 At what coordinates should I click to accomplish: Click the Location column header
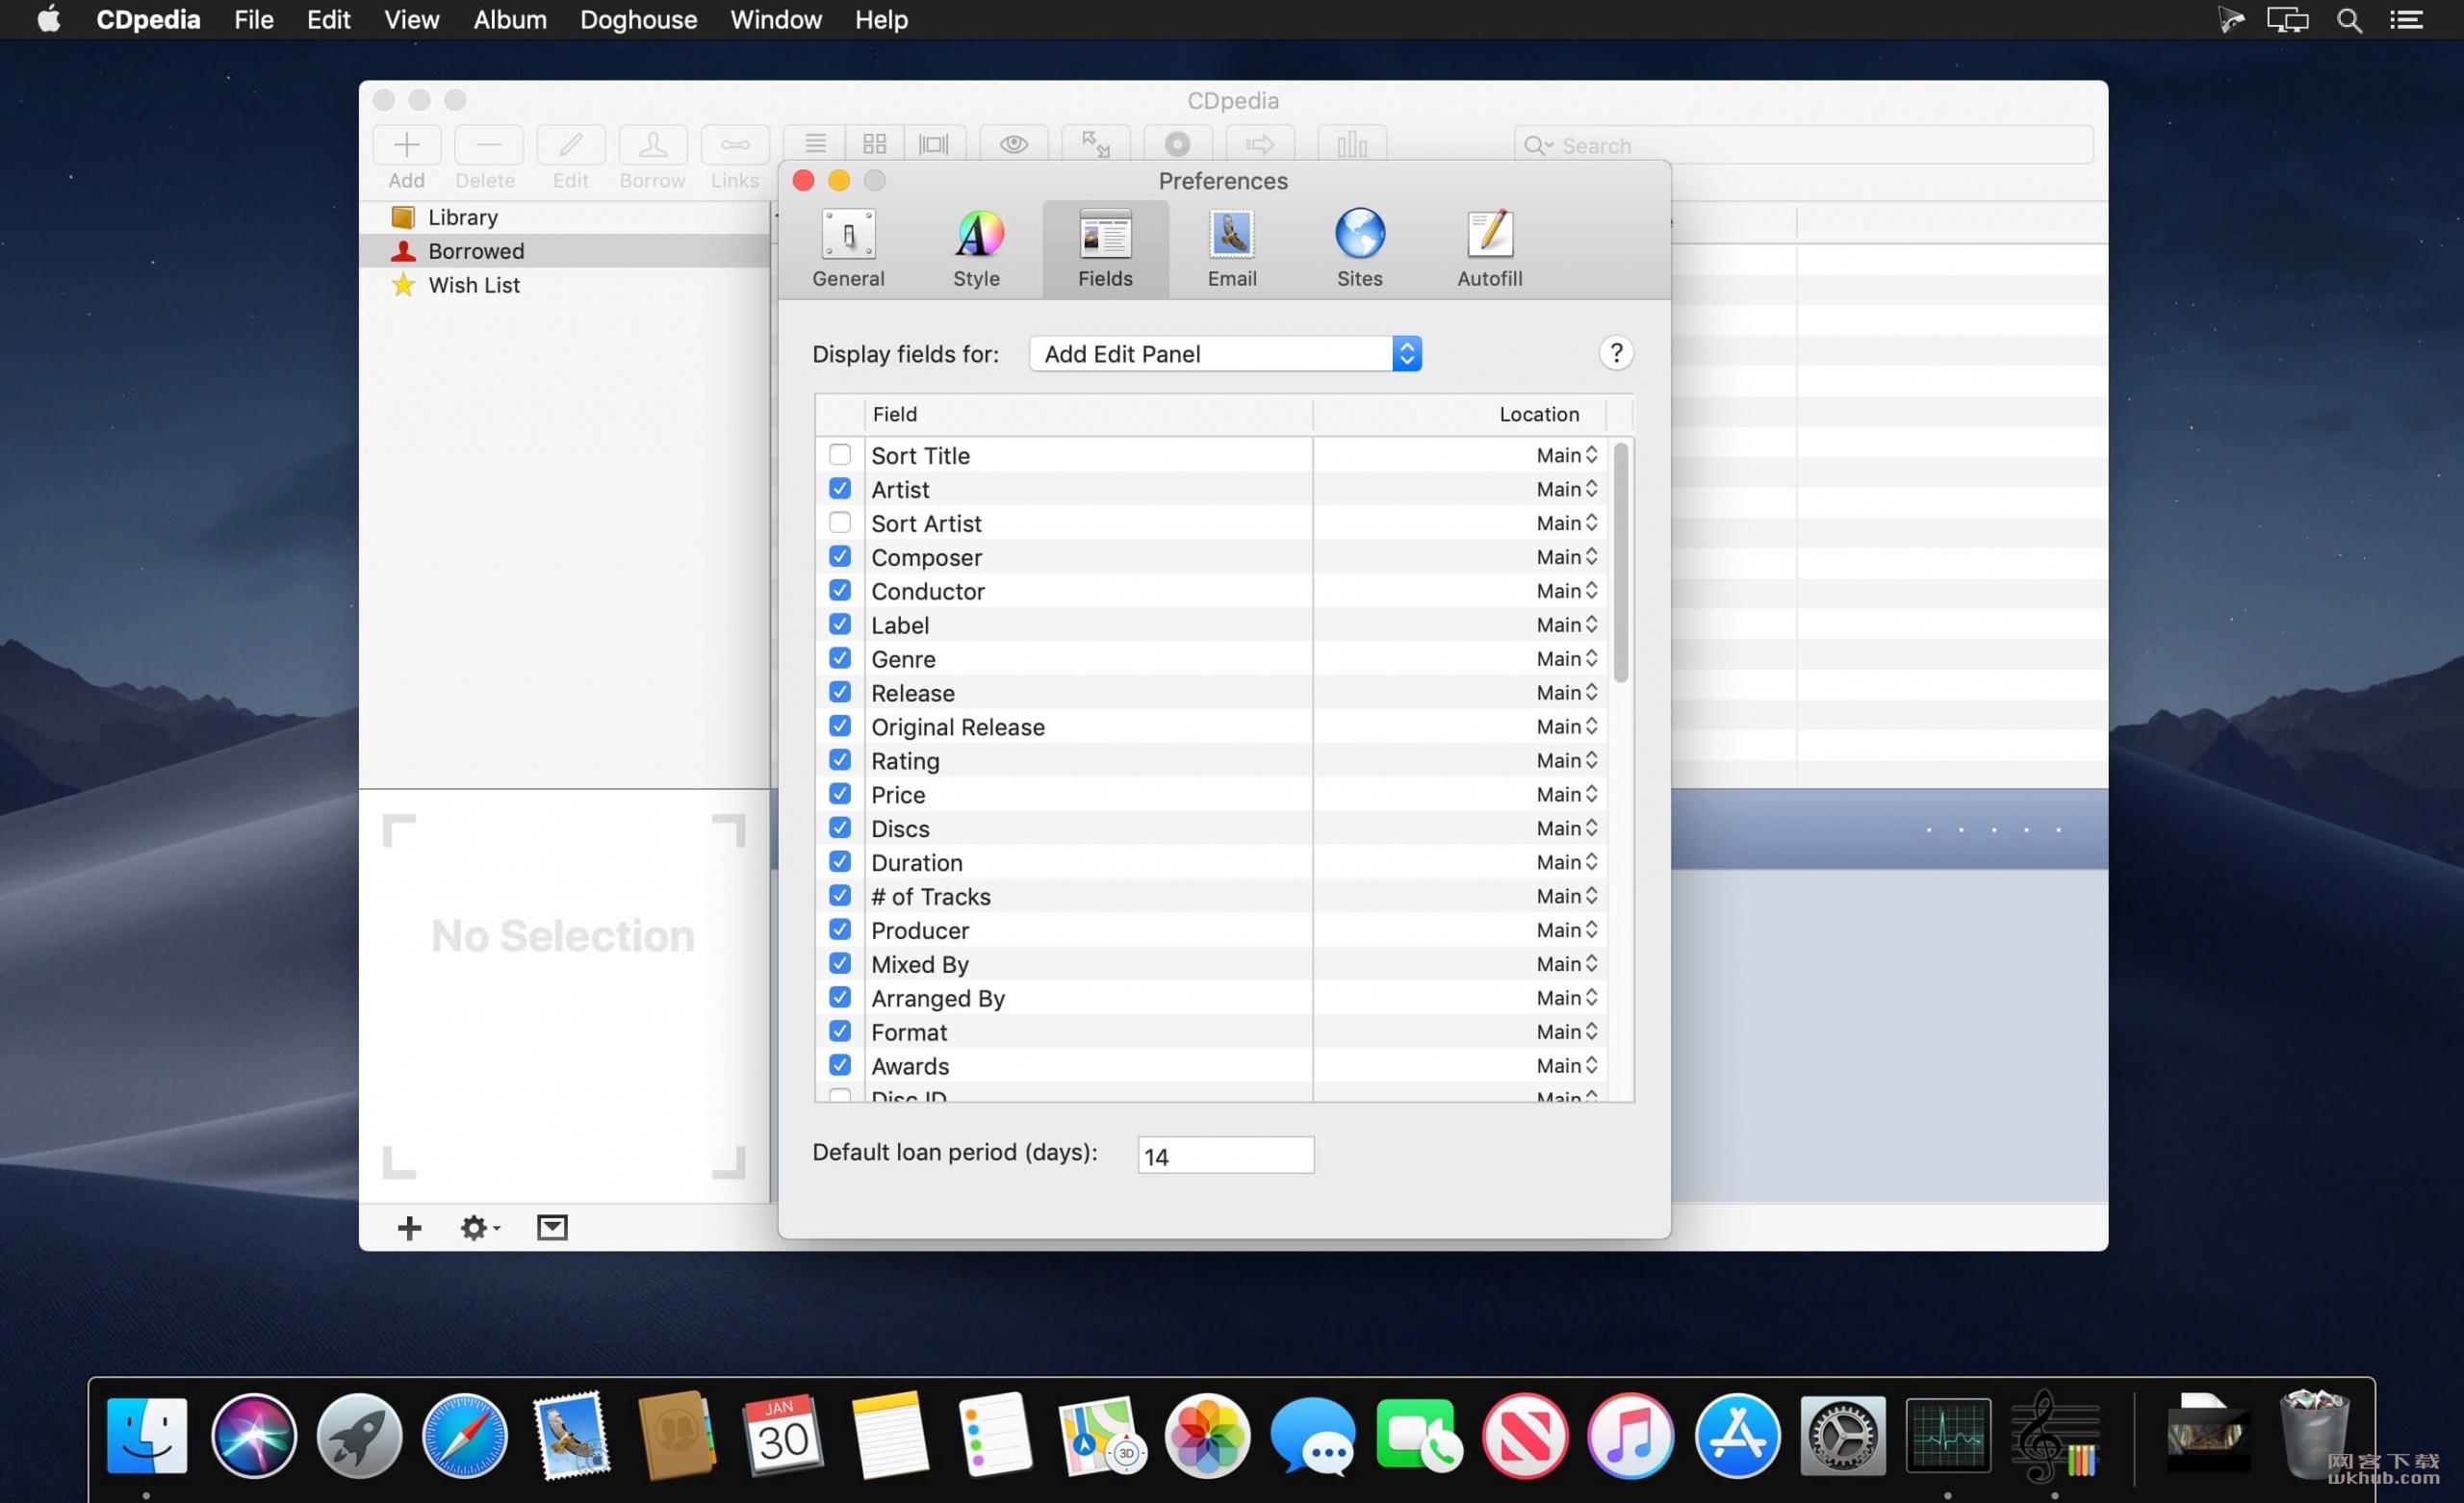tap(1460, 414)
